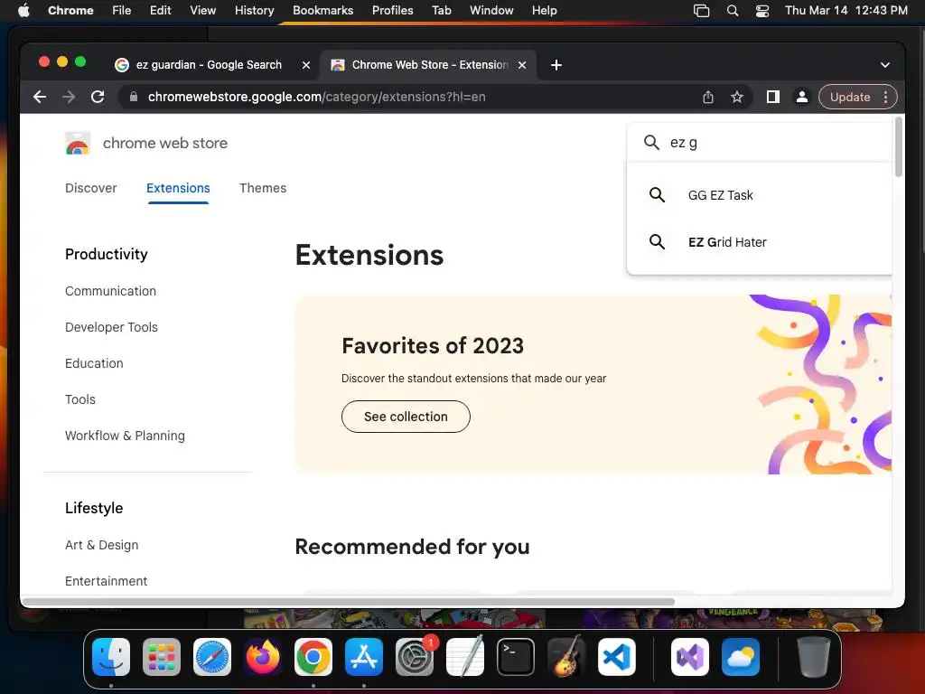Open Launchpad from the dock
This screenshot has width=925, height=694.
[x=162, y=657]
